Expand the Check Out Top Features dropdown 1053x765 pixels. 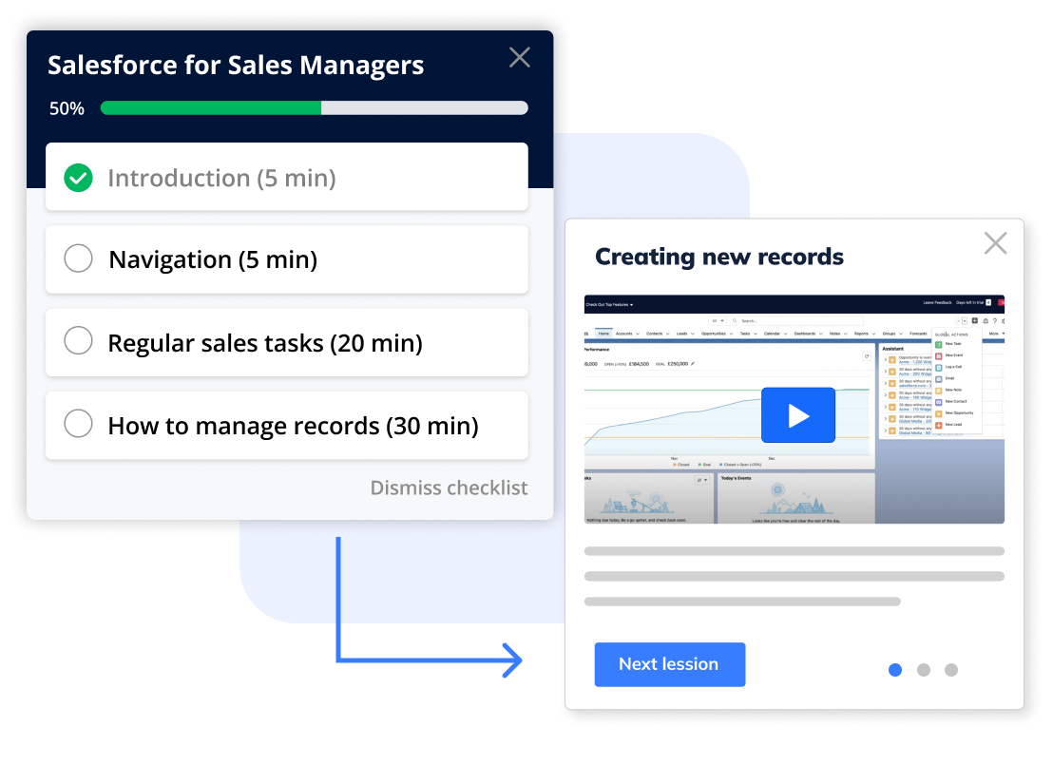[631, 306]
